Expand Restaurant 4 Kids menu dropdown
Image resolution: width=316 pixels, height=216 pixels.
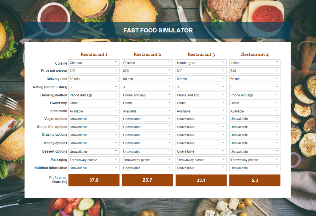point(255,111)
